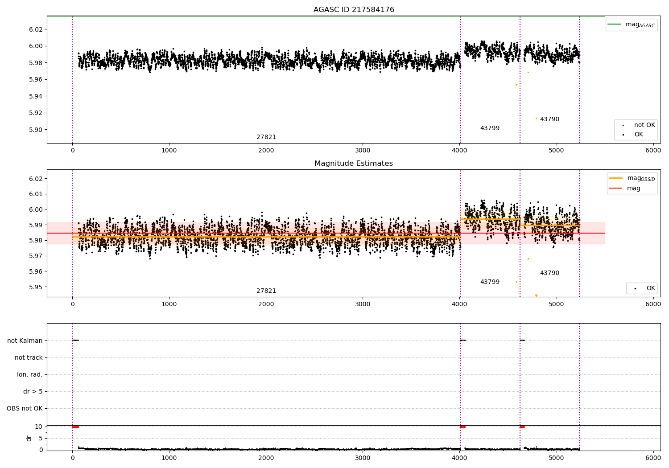Image resolution: width=669 pixels, height=468 pixels.
Task: Click the 'AGASC ID 217584176' plot title
Action: [x=354, y=10]
